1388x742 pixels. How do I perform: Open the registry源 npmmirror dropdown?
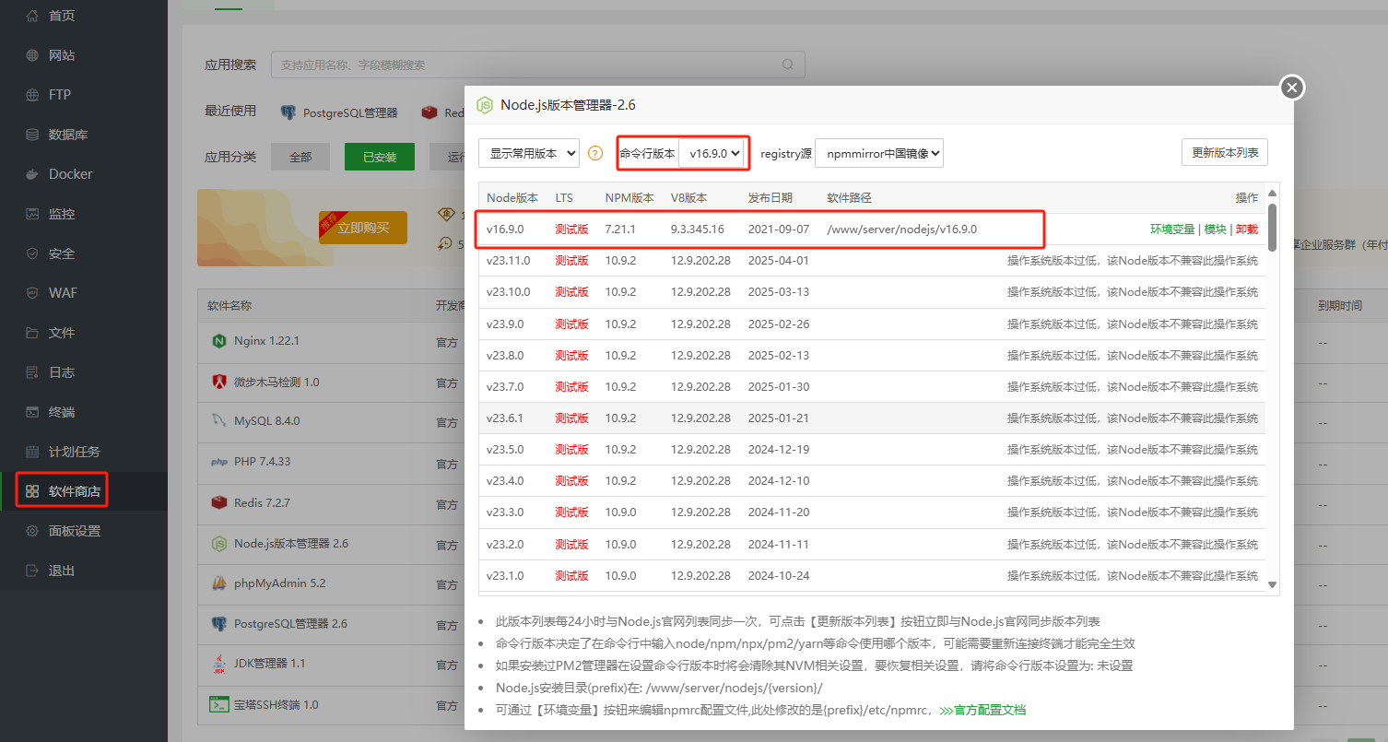879,153
